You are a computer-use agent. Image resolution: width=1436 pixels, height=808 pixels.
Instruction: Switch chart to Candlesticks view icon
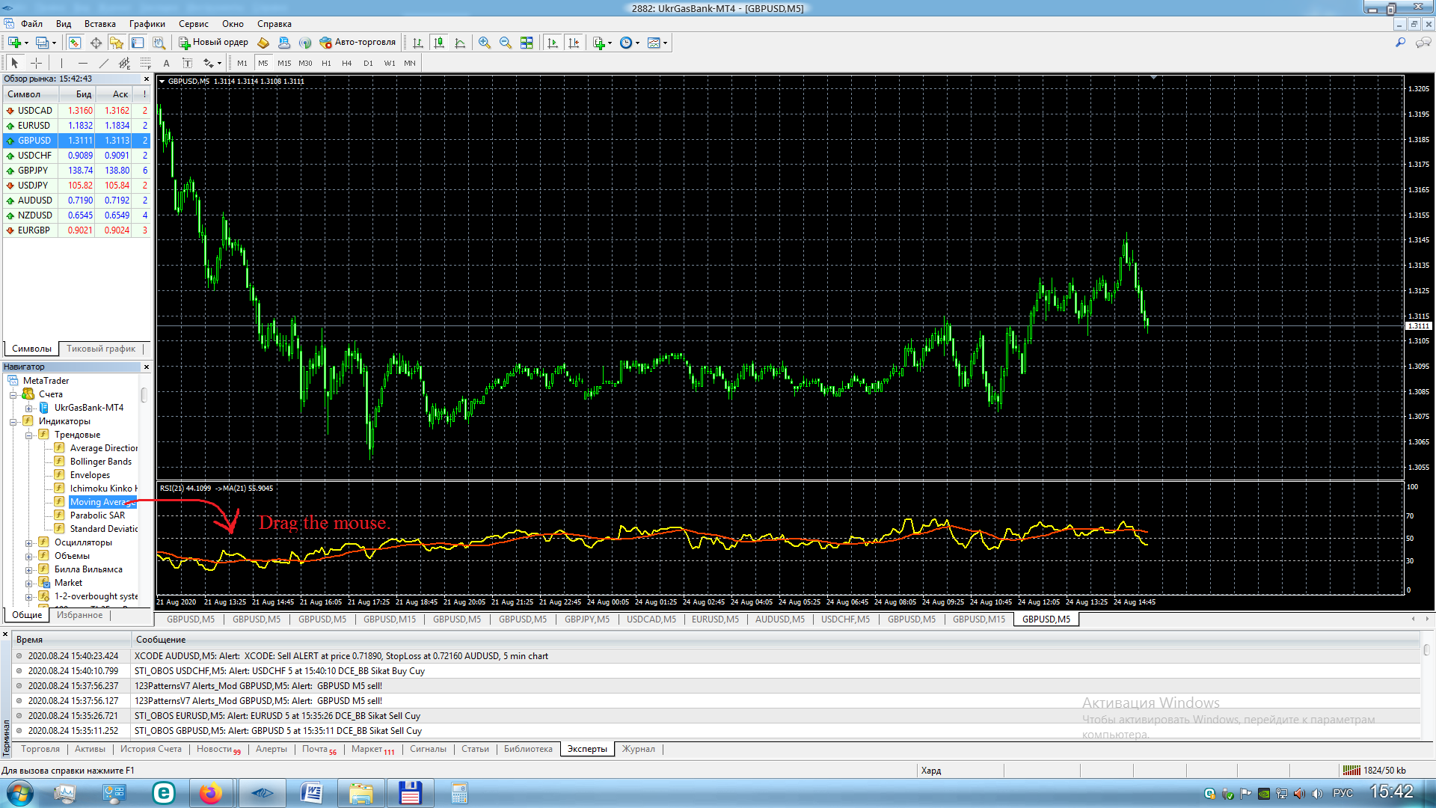439,43
